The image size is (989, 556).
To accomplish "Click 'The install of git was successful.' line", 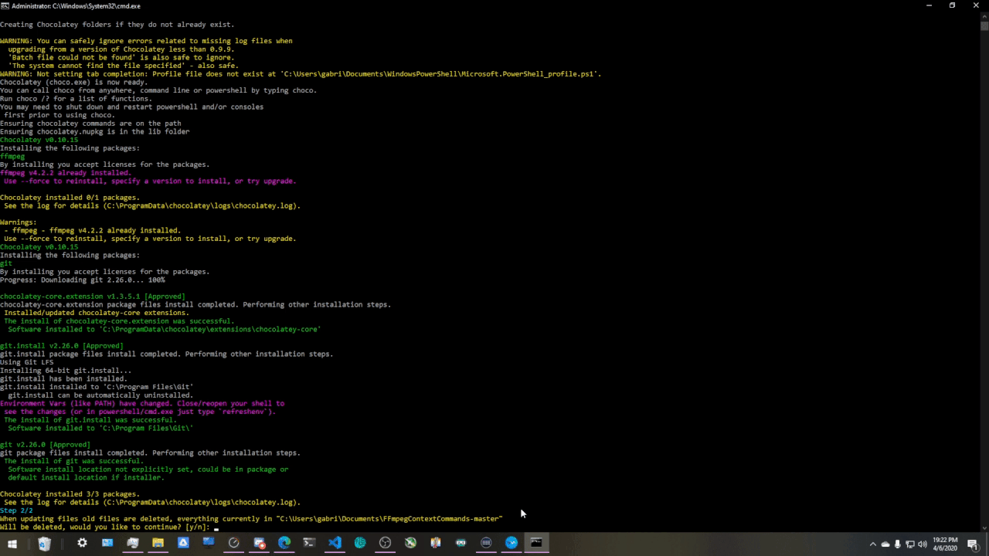I will click(x=73, y=461).
